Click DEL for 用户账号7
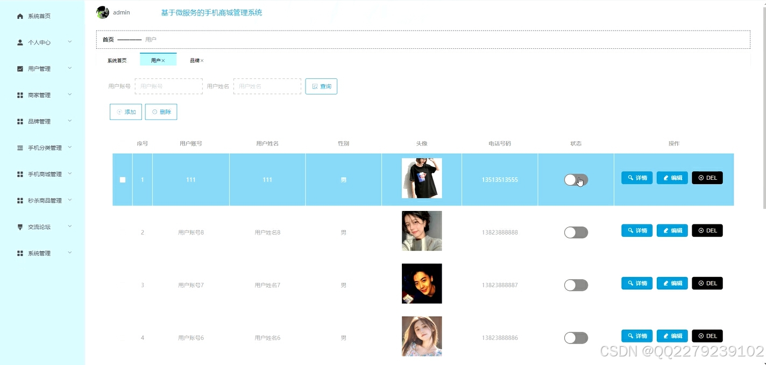 tap(707, 283)
